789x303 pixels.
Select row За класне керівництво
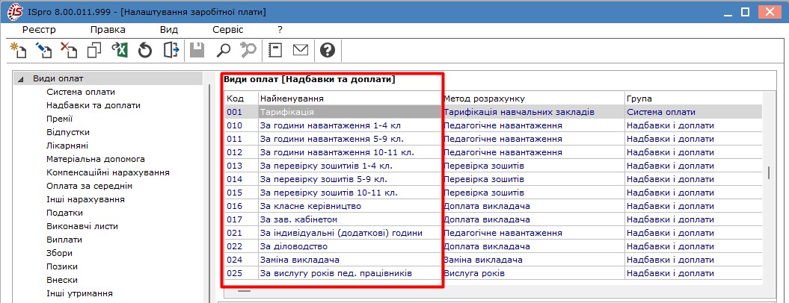[493, 206]
